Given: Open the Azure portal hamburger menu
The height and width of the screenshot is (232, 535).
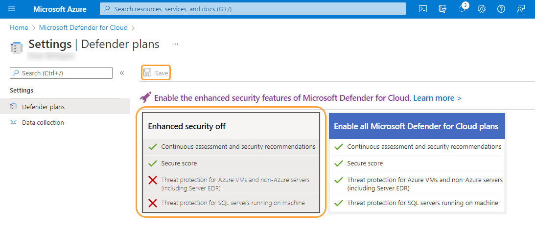Looking at the screenshot, I should pos(12,9).
